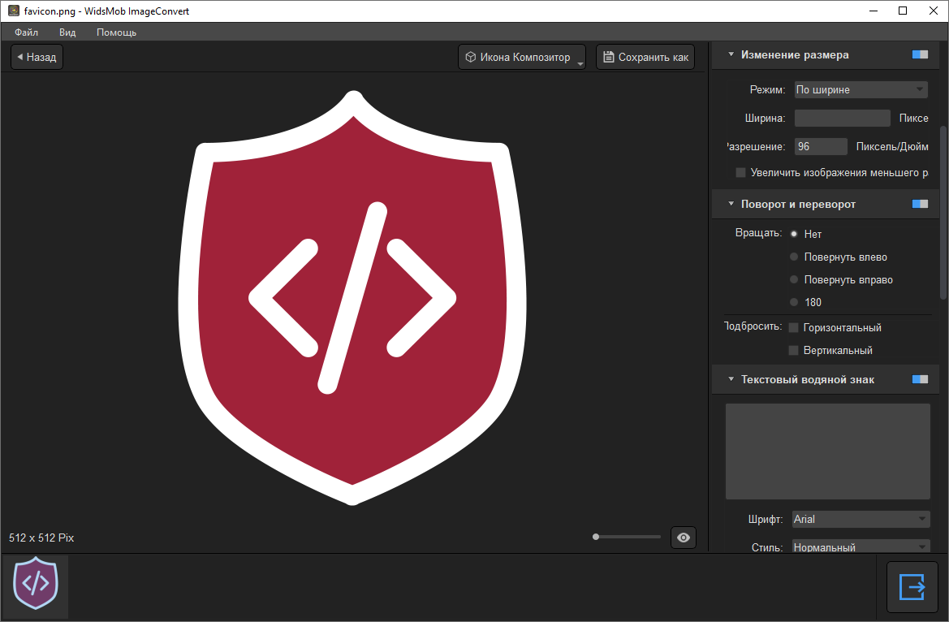Select Повернуть влево rotation option
Image resolution: width=949 pixels, height=622 pixels.
click(x=794, y=257)
